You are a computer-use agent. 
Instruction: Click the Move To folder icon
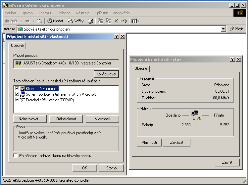(100, 21)
